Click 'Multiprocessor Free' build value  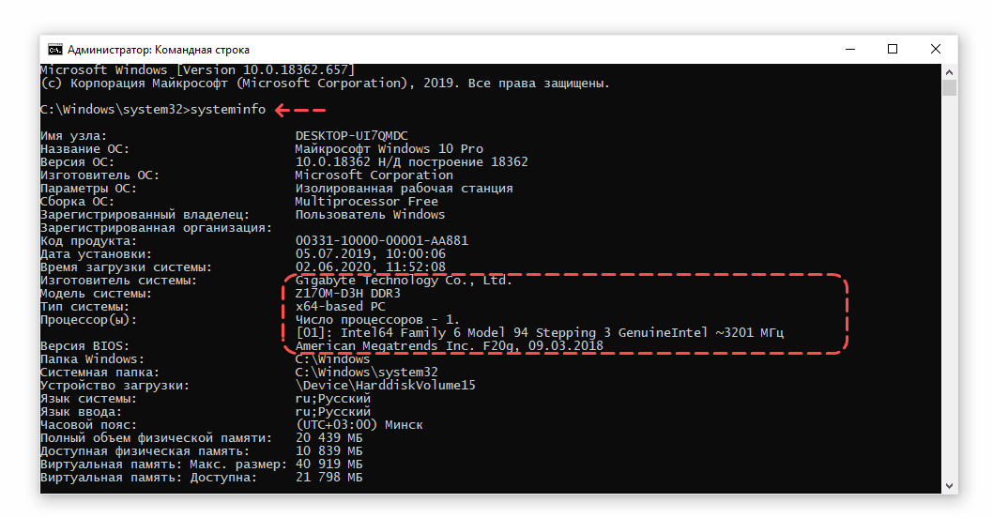pyautogui.click(x=367, y=202)
